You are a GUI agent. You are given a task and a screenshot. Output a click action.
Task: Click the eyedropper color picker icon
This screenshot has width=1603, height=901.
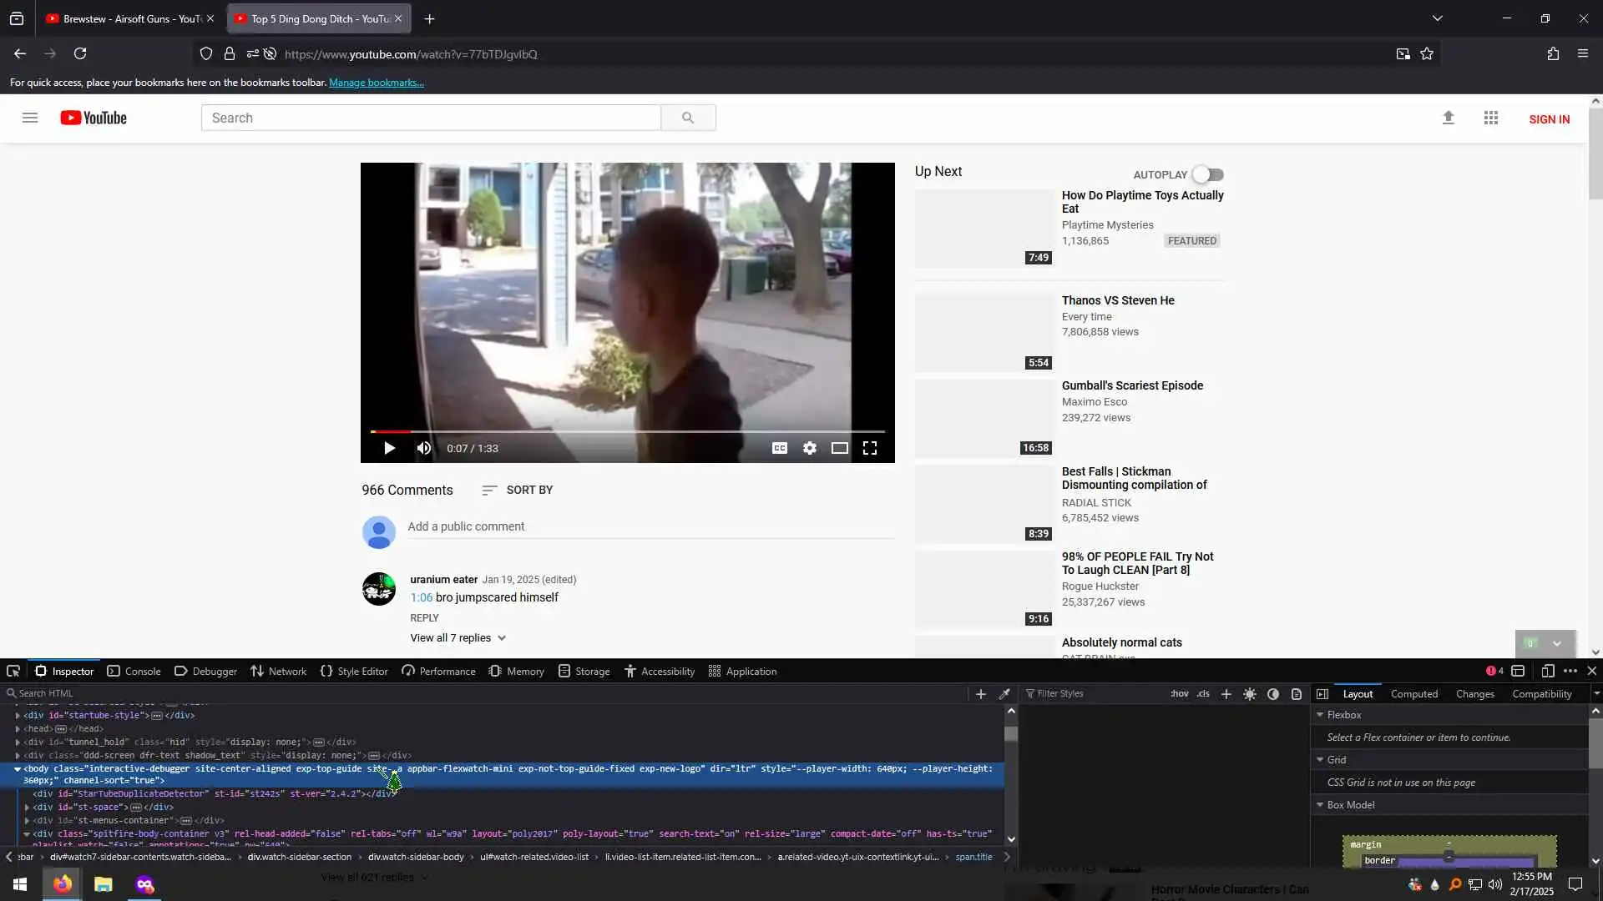coord(1004,693)
